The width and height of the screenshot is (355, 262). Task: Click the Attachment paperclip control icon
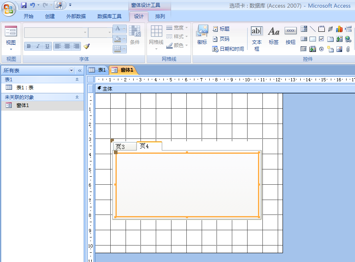(x=348, y=49)
